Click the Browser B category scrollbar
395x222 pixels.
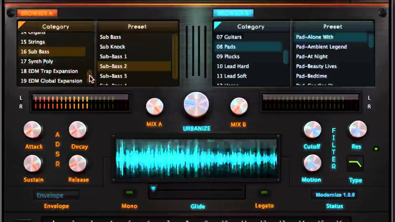pos(285,57)
